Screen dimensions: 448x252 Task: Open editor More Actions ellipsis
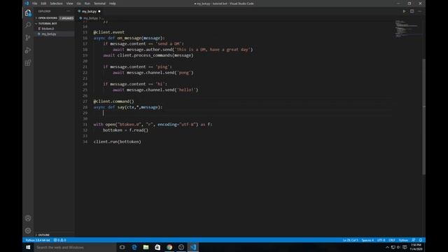click(x=419, y=11)
